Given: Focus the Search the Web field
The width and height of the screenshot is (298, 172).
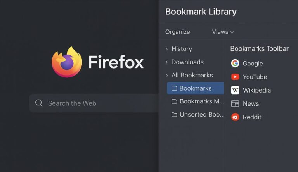Looking at the screenshot, I should [94, 103].
